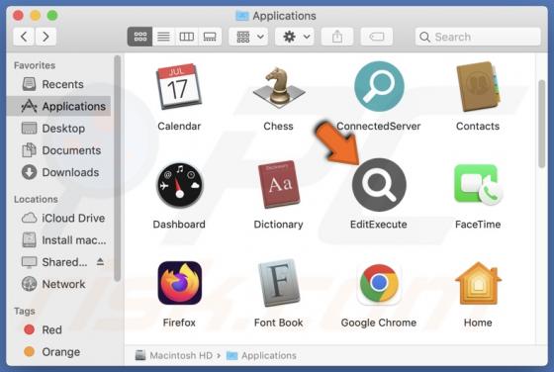The image size is (554, 372).
Task: Click the ConnectedServer label text
Action: coord(378,126)
